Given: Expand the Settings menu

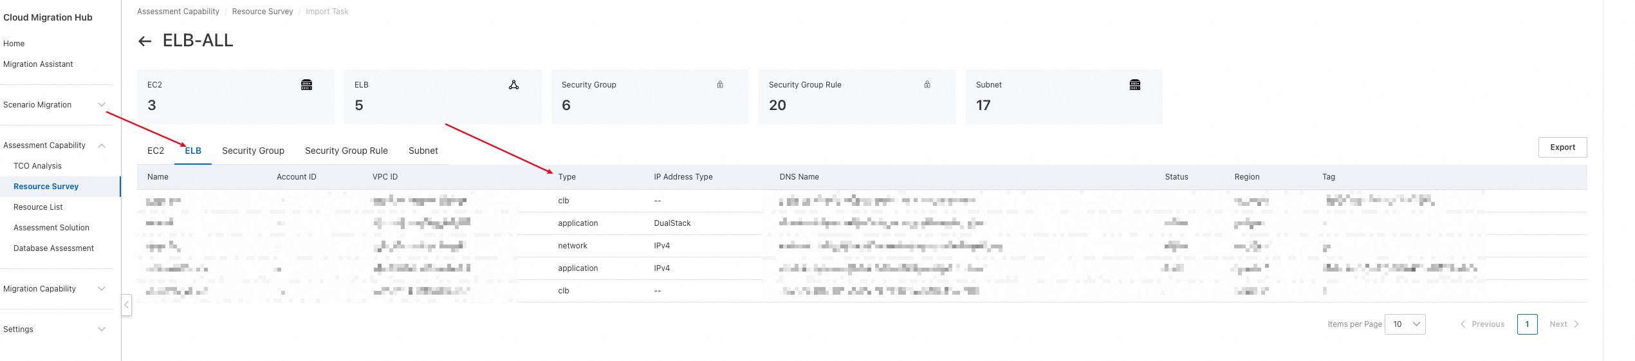Looking at the screenshot, I should (102, 329).
